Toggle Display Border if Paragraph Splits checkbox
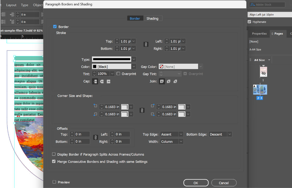The width and height of the screenshot is (292, 188). [x=54, y=154]
